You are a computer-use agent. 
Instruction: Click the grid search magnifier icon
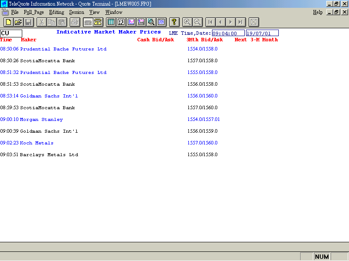151,22
